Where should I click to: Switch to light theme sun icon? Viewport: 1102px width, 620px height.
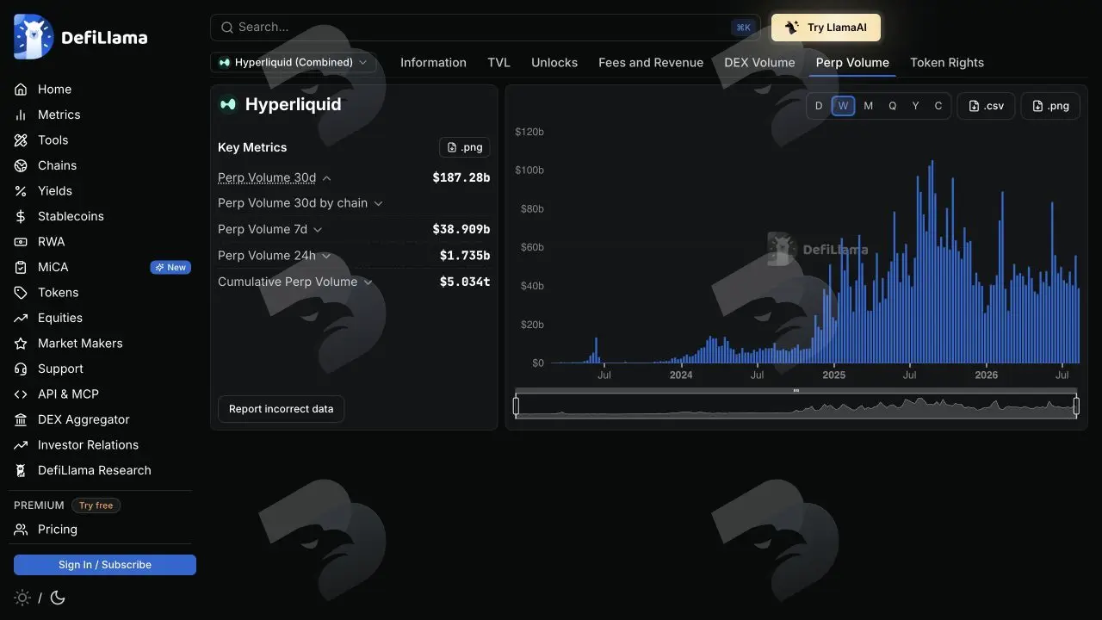click(x=22, y=598)
